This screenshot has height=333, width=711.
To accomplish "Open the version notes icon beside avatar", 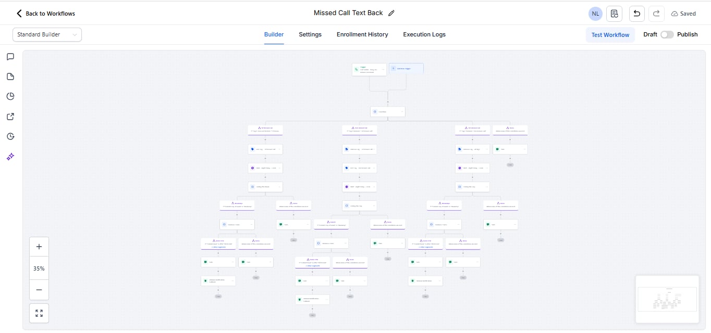I will [615, 14].
